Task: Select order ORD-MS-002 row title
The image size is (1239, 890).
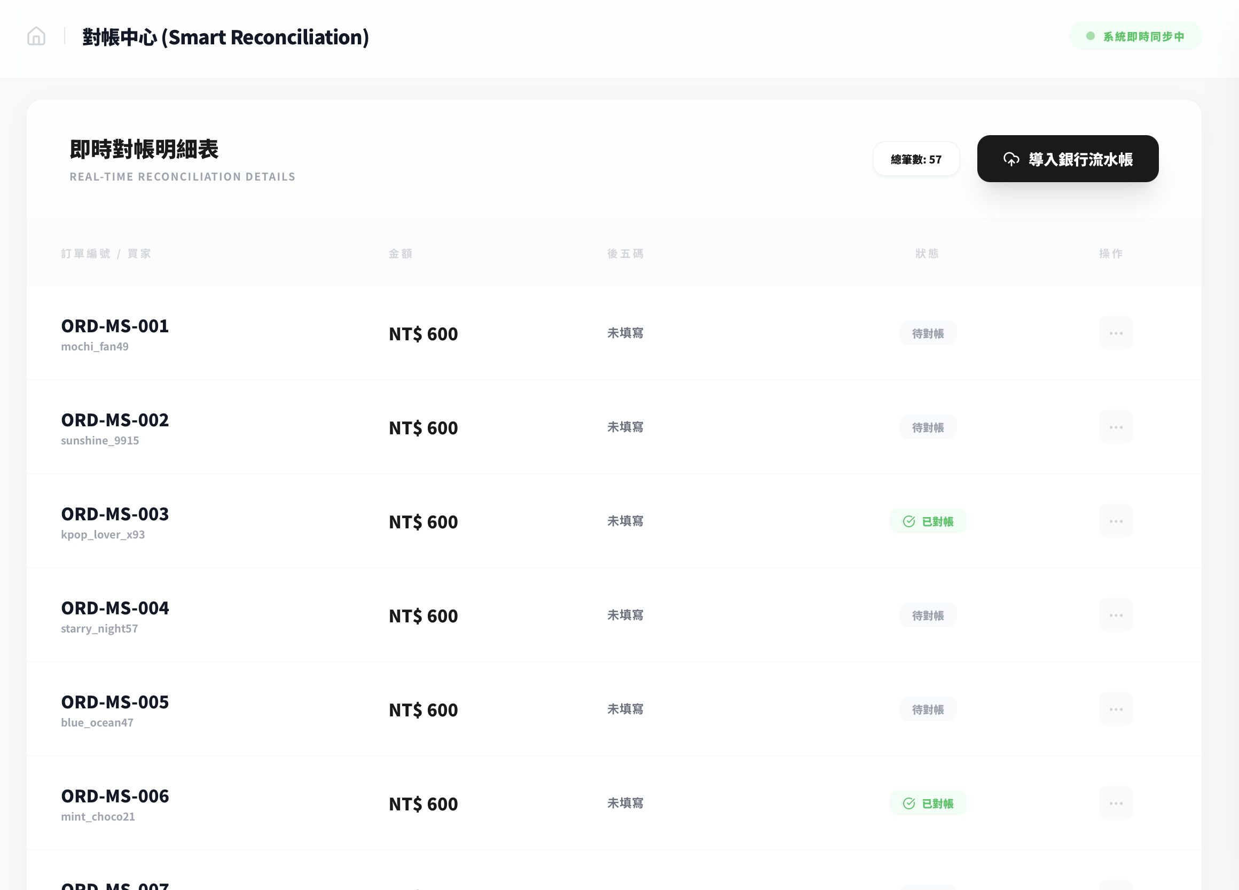Action: click(x=115, y=420)
